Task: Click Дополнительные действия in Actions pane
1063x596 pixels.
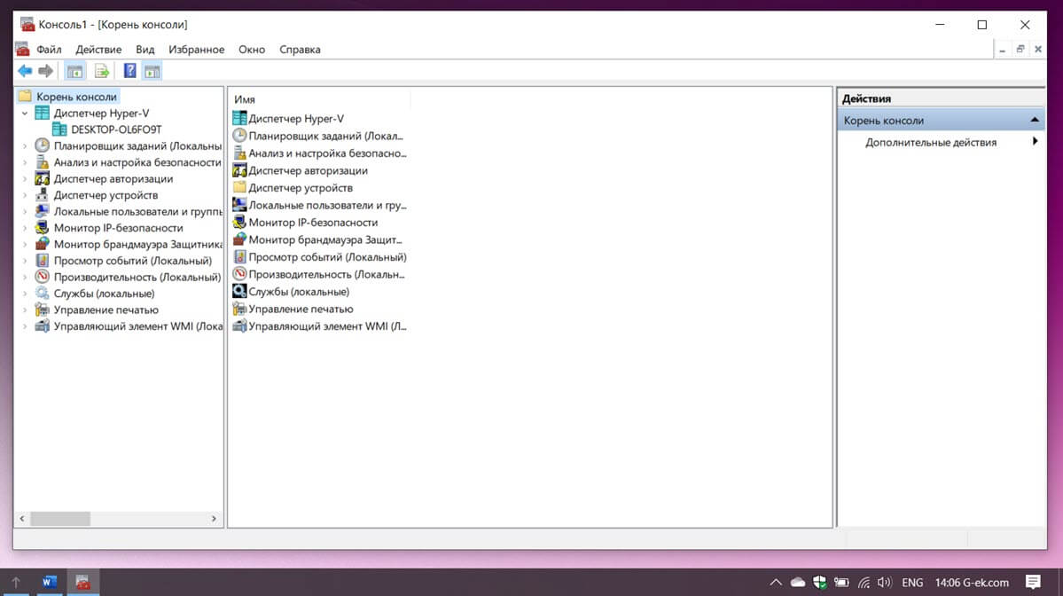Action: (x=931, y=143)
